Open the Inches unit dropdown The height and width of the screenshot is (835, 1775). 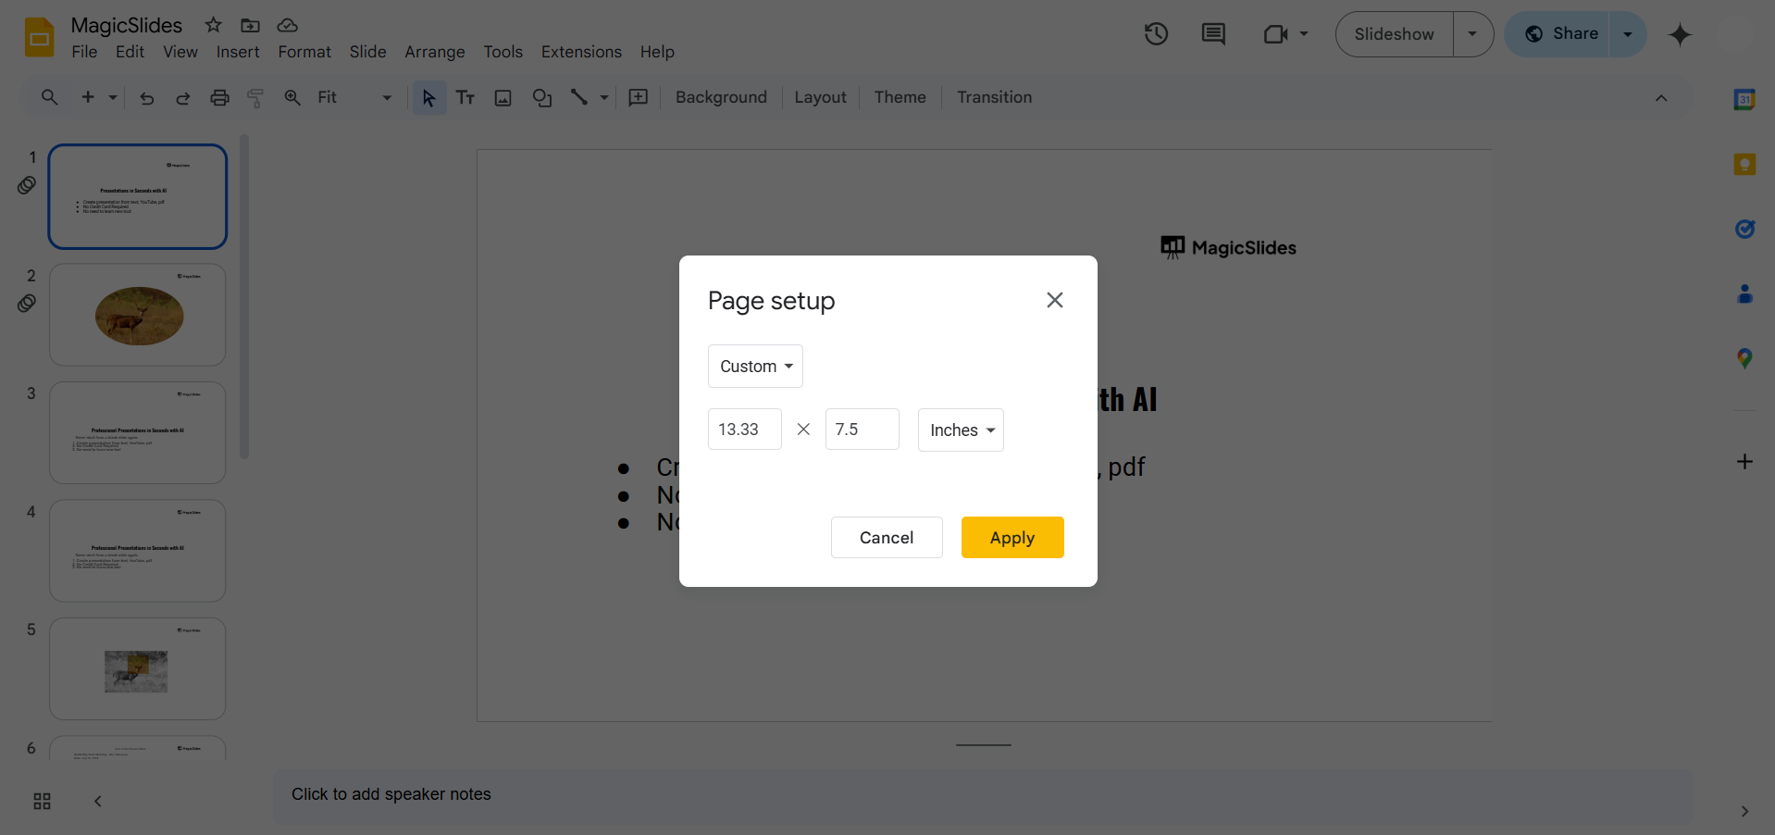(x=961, y=430)
